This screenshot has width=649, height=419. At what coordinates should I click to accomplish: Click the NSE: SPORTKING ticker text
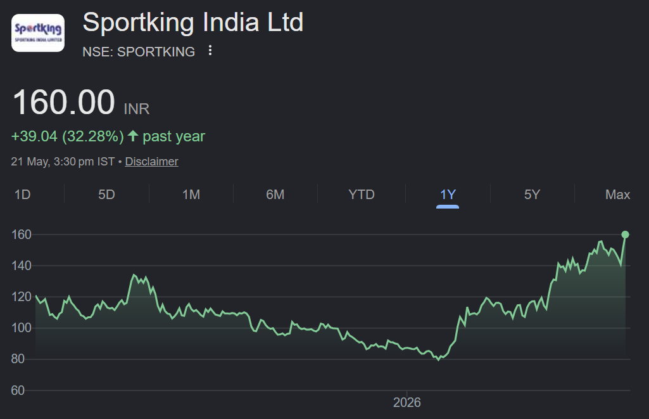(x=139, y=52)
